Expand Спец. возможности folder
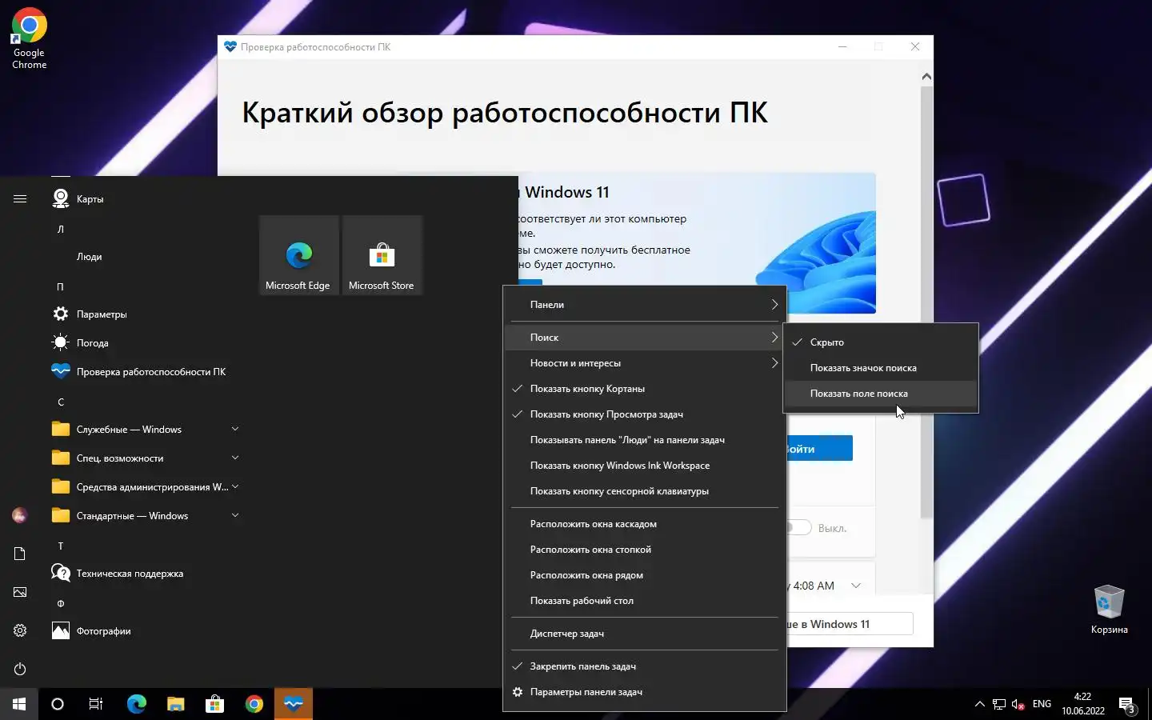1152x720 pixels. click(x=146, y=458)
